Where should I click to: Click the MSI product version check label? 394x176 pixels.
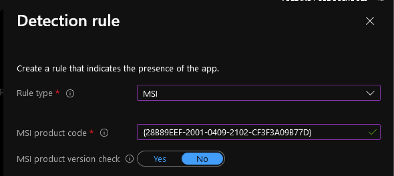point(68,159)
